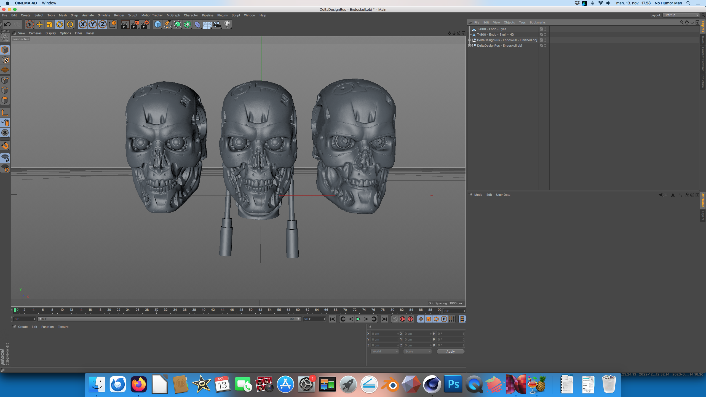Click the preview range slider bar
The height and width of the screenshot is (397, 706).
pos(169,319)
